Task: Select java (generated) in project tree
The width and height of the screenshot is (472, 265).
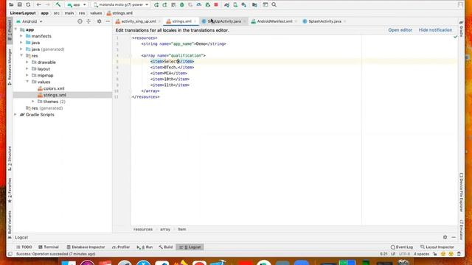Action: click(45, 49)
